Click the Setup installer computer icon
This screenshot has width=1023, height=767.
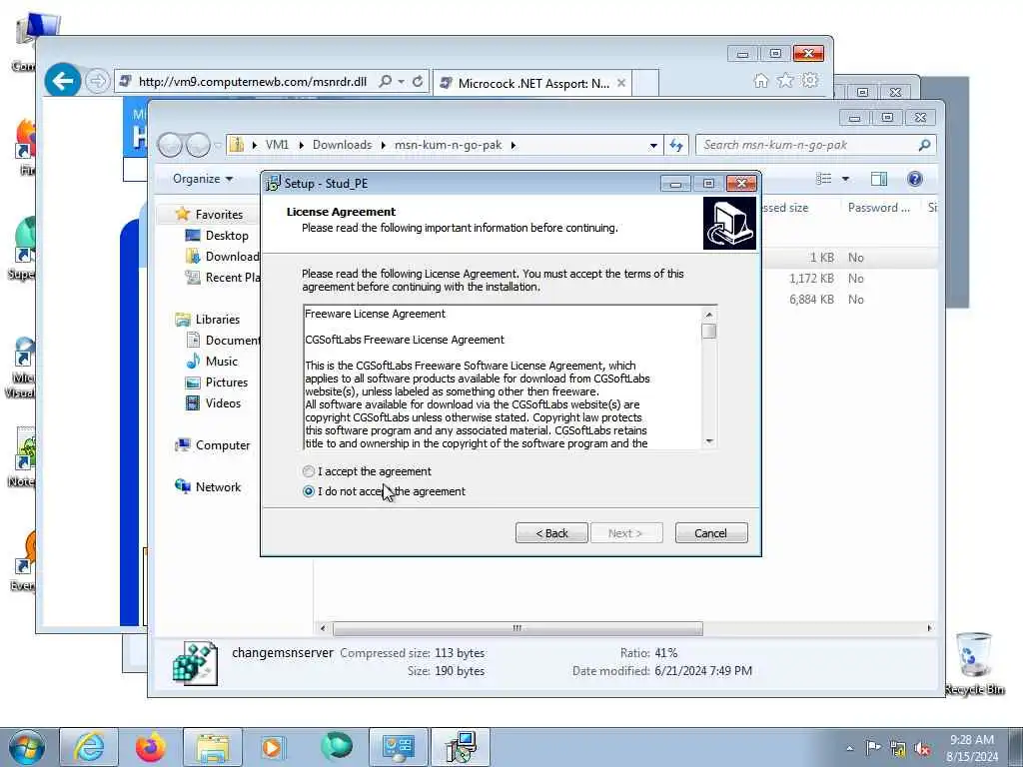[x=729, y=223]
